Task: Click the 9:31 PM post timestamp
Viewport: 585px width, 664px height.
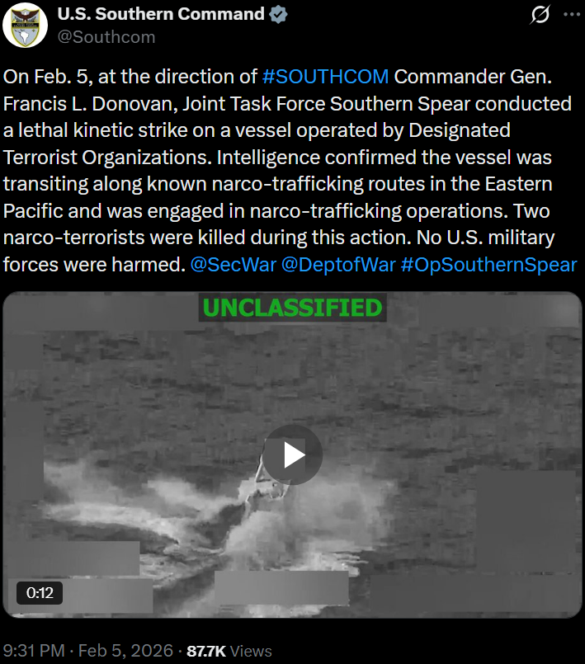Action: tap(34, 651)
